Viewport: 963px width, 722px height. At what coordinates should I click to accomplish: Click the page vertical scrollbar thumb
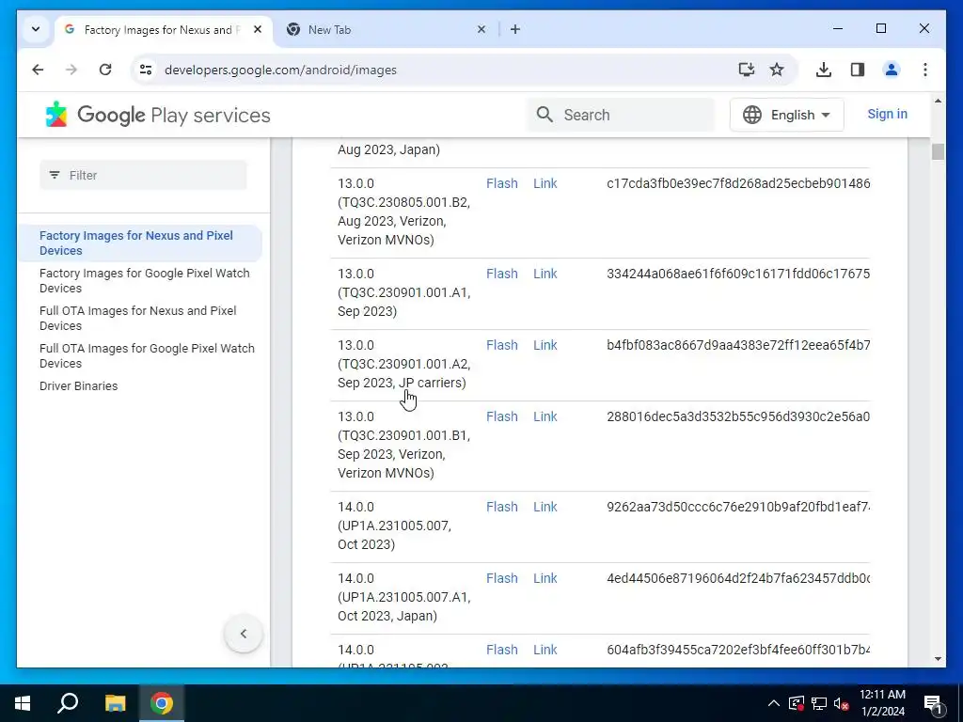coord(938,151)
